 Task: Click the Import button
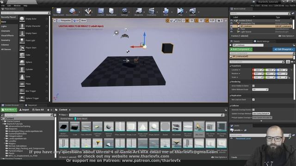(24, 110)
